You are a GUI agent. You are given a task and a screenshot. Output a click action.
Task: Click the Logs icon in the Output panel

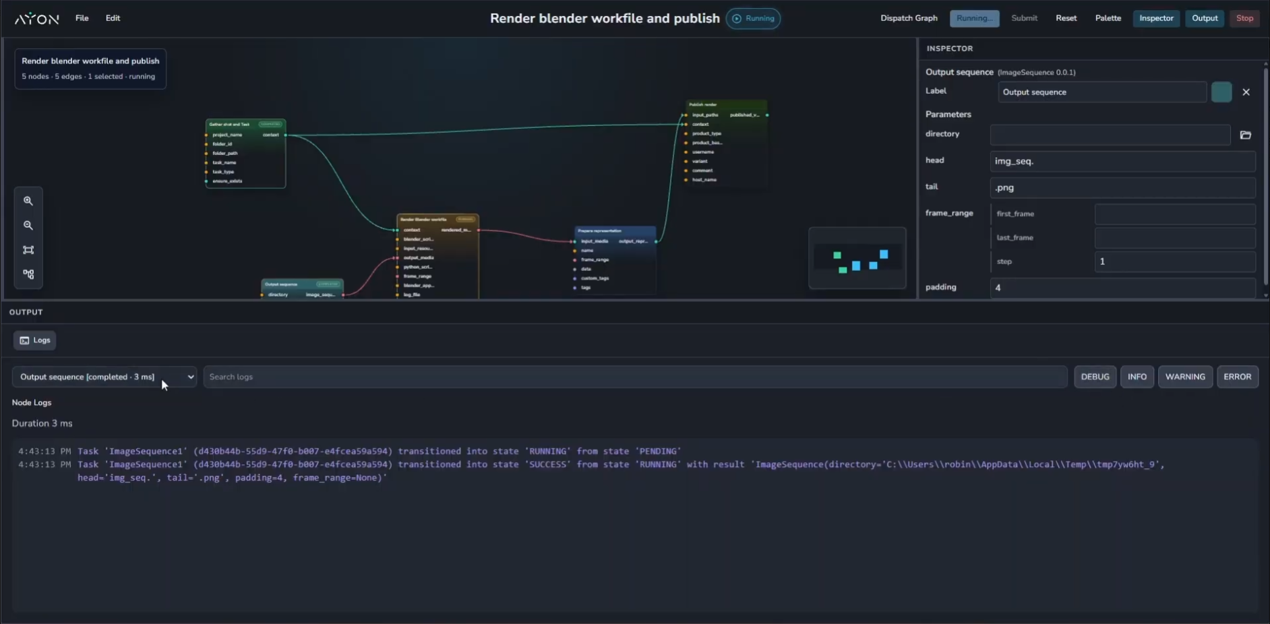click(24, 340)
